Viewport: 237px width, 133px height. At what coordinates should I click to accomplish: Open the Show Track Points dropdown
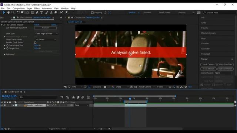click(x=45, y=40)
